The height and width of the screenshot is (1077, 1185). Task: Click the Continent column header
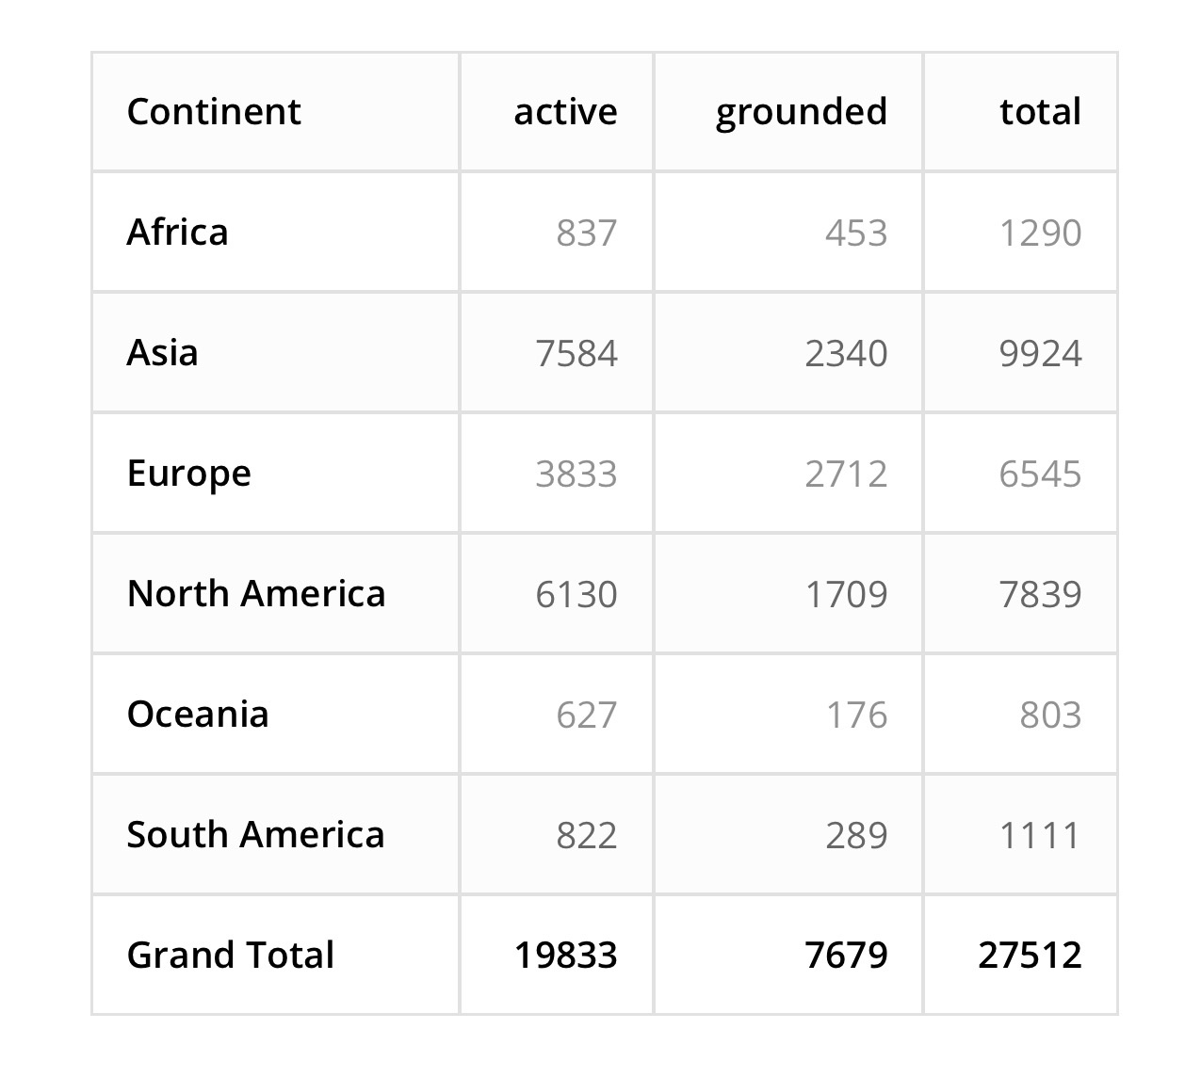pos(214,112)
